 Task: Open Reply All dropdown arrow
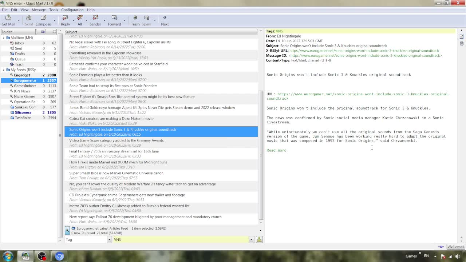tap(86, 21)
